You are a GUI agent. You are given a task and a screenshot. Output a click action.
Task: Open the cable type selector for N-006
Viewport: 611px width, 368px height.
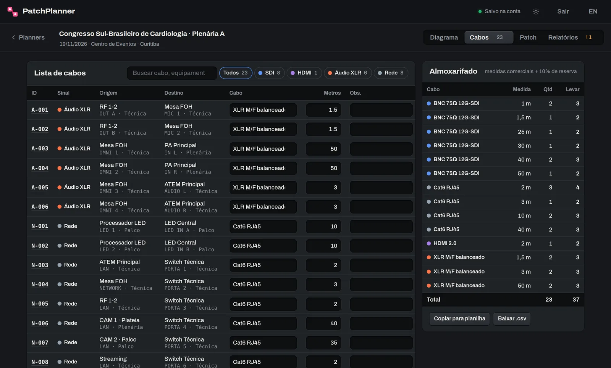tap(263, 323)
